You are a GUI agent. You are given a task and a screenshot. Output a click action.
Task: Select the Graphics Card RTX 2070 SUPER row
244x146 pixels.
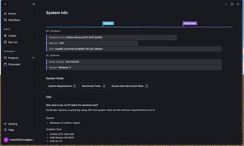tap(111, 37)
